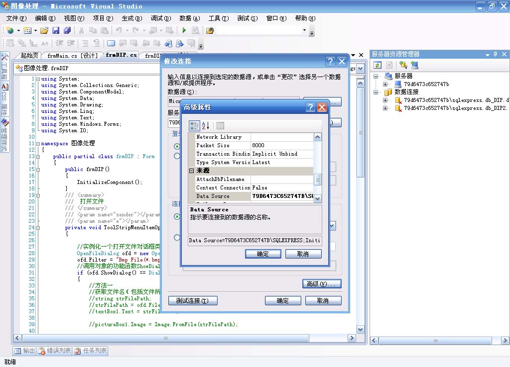Image resolution: width=510 pixels, height=367 pixels.
Task: Sort properties alphabetically with A-Z icon
Action: 205,125
